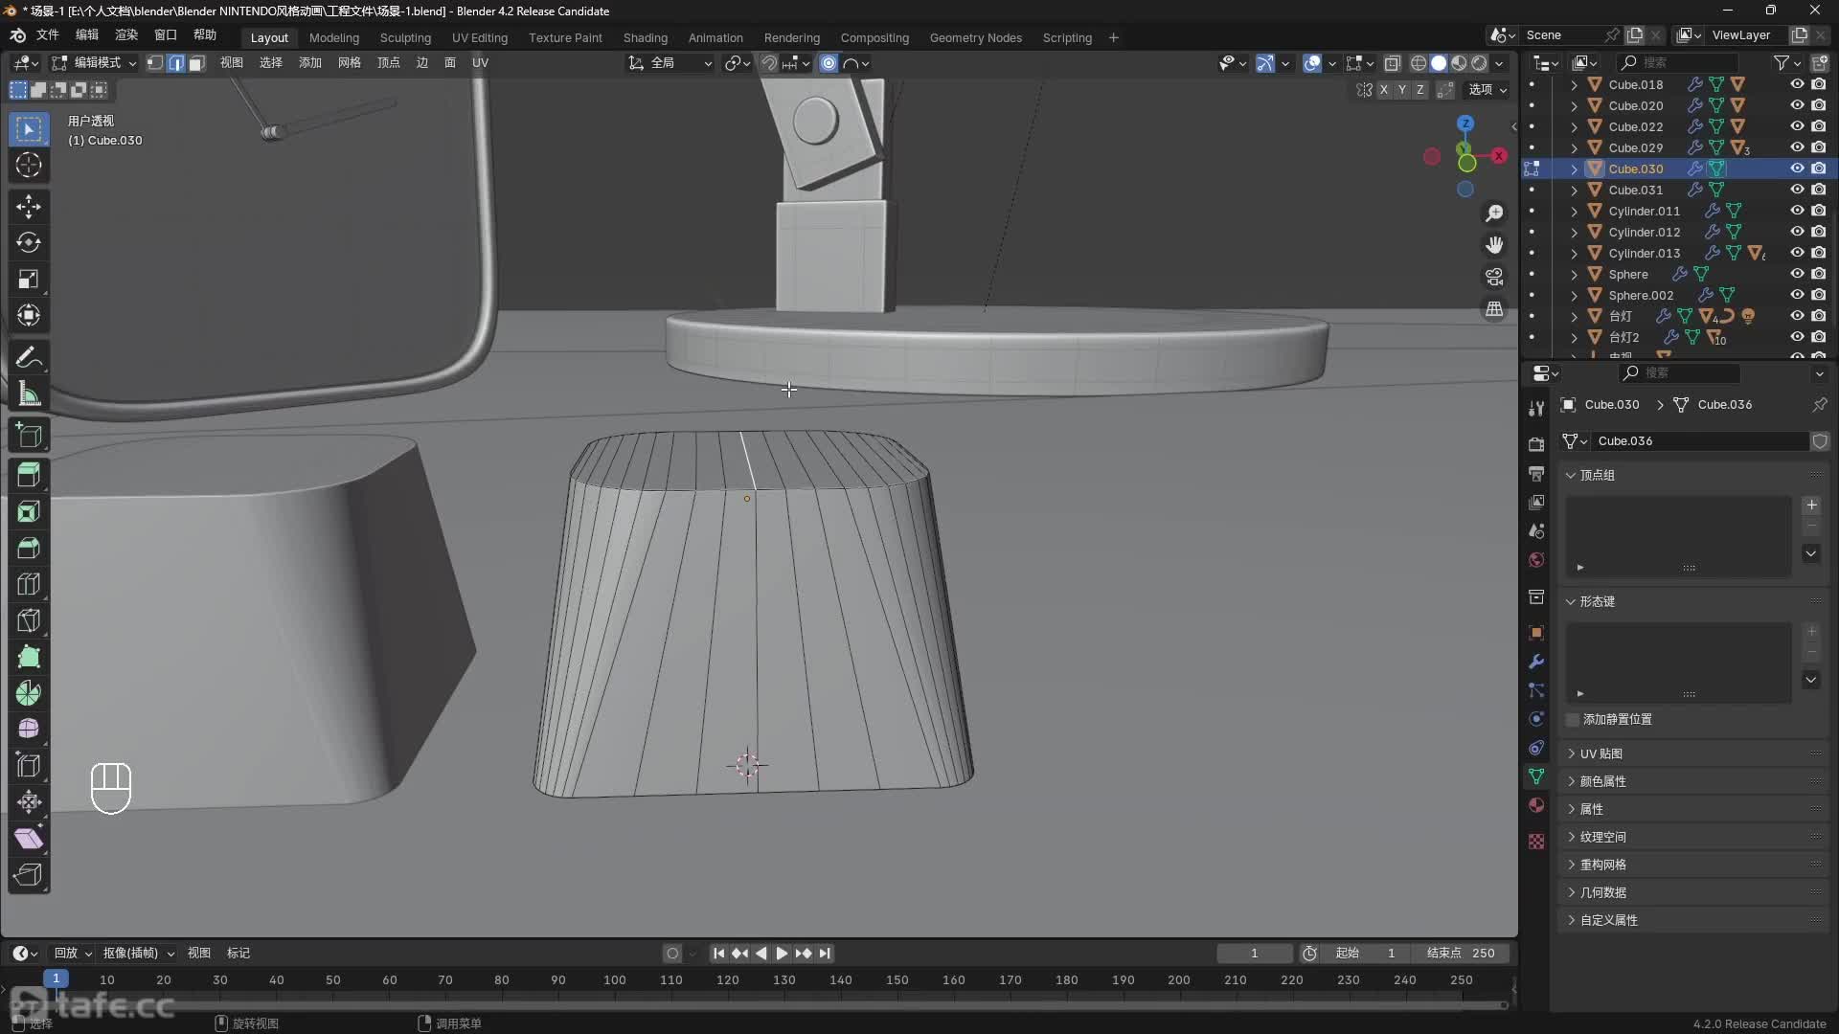Screen dimensions: 1839x1034
Task: Select the Knife tool
Action: click(29, 621)
